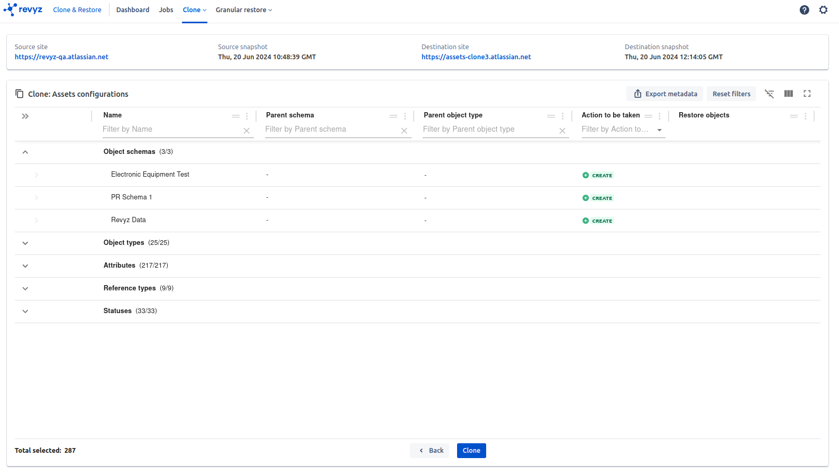Select the Revyz Data name
This screenshot has height=475, width=839.
[128, 220]
